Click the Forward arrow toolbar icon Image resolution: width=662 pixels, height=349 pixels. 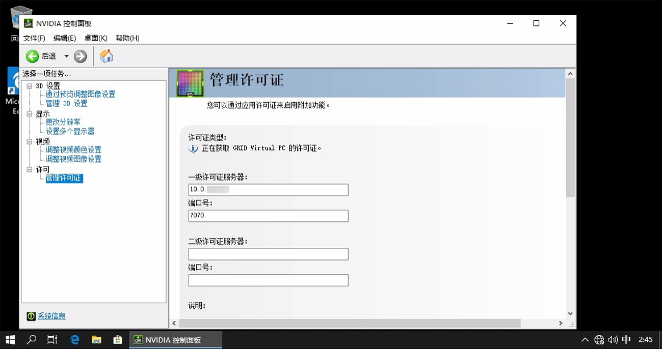tap(80, 56)
